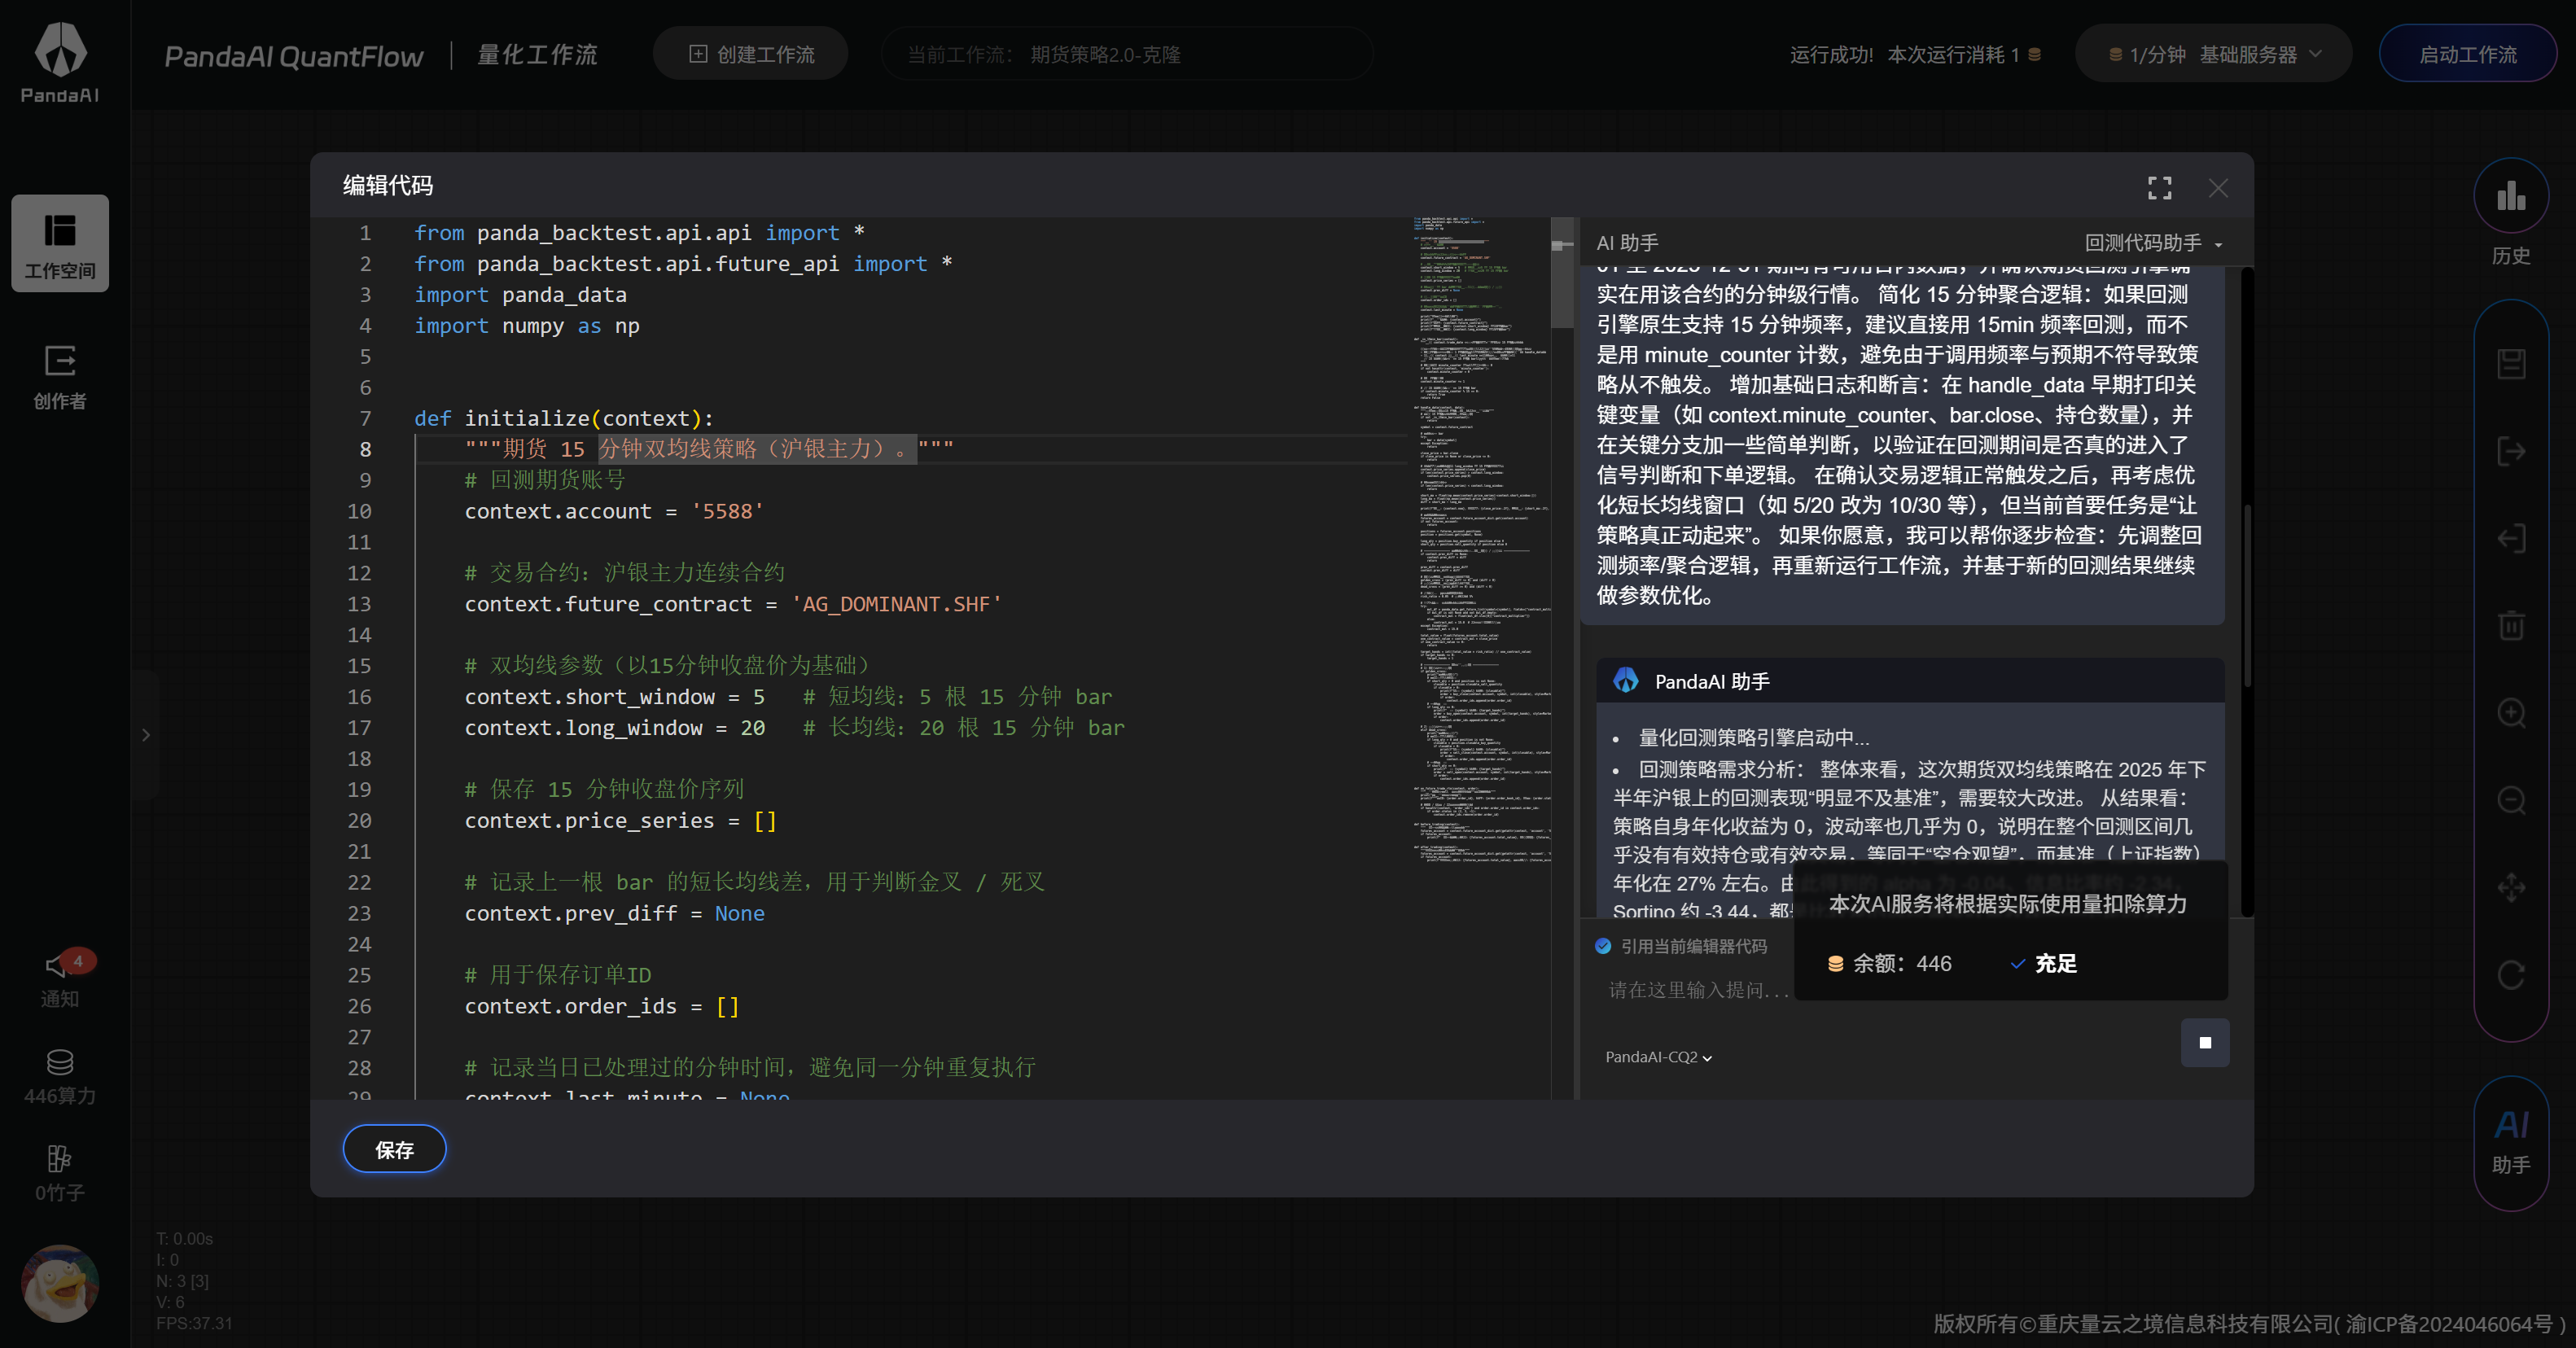This screenshot has width=2576, height=1348.
Task: Click the 保存 save button
Action: click(394, 1149)
